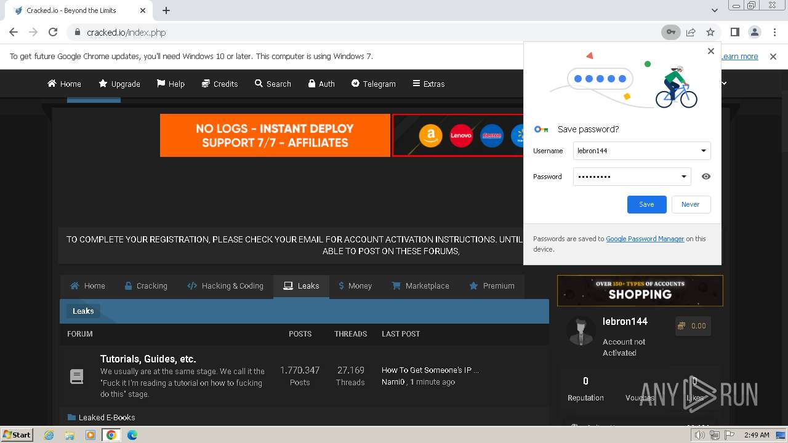Click the Chrome taskbar icon

coord(111,435)
